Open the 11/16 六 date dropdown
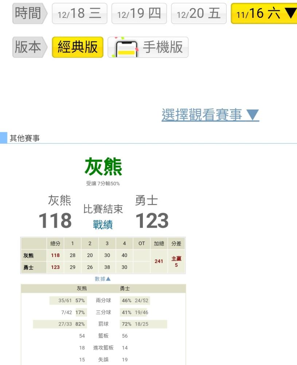The width and height of the screenshot is (297, 365). tap(264, 14)
